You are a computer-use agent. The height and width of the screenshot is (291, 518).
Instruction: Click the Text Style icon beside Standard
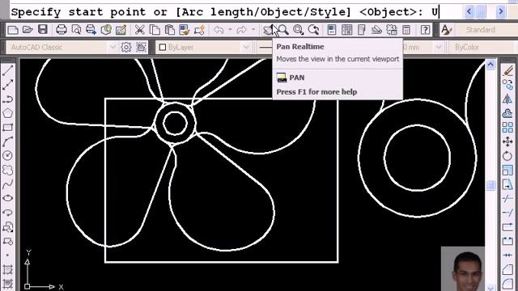click(x=446, y=30)
